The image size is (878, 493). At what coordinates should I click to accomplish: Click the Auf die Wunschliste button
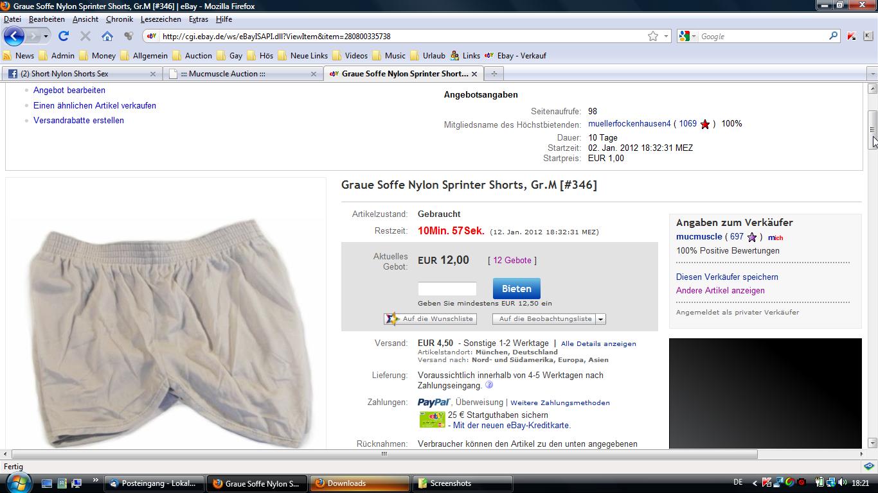(430, 318)
